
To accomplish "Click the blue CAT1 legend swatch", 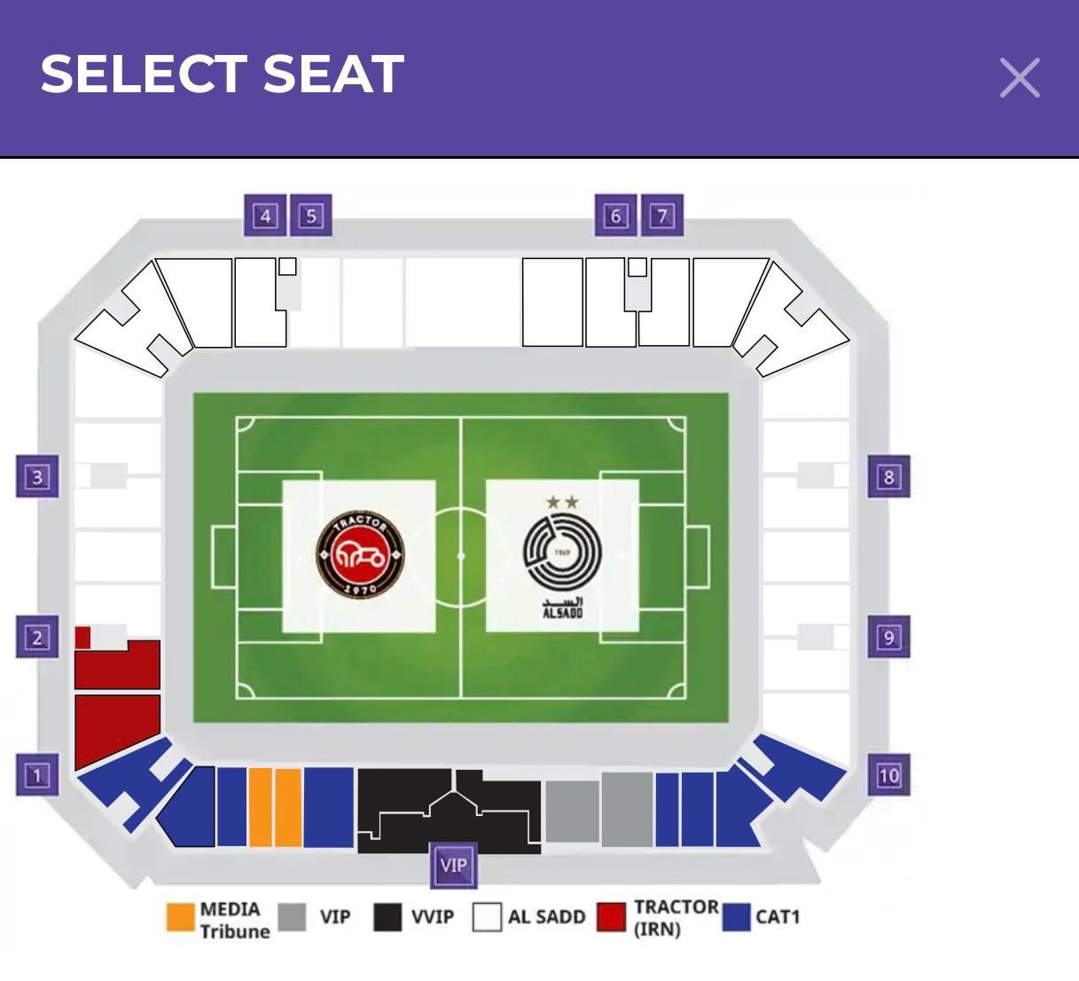I will tap(736, 917).
